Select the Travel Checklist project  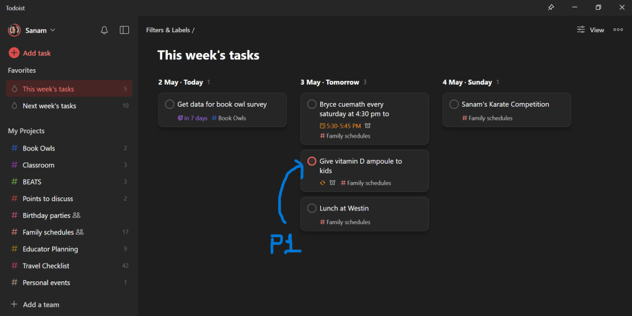[46, 266]
